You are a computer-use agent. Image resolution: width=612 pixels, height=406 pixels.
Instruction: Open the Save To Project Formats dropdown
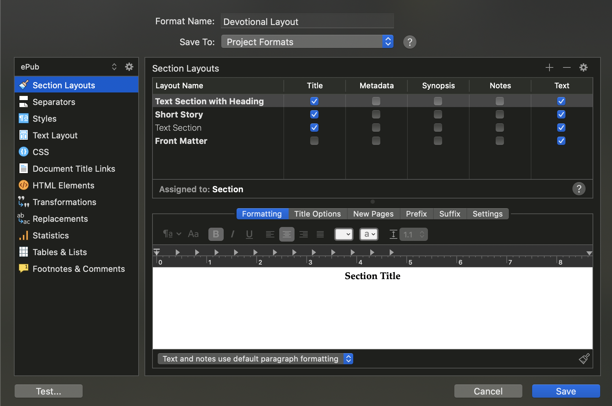coord(307,42)
